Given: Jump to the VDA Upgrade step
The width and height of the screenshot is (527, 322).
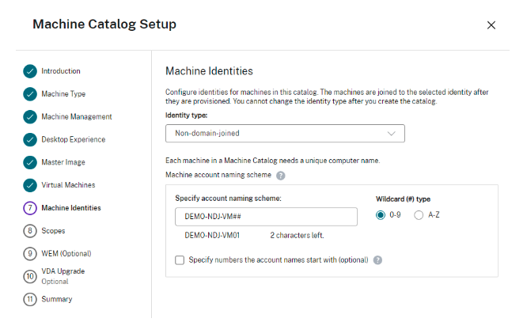Looking at the screenshot, I should [62, 271].
